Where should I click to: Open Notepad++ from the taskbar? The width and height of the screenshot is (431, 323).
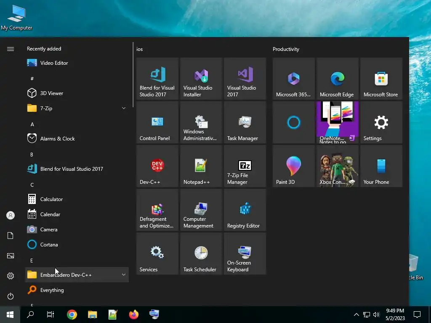(x=113, y=315)
